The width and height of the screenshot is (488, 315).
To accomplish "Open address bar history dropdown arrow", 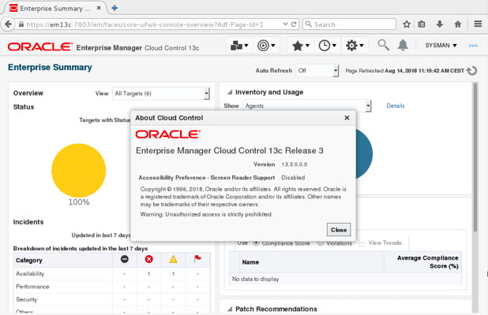I will (285, 24).
